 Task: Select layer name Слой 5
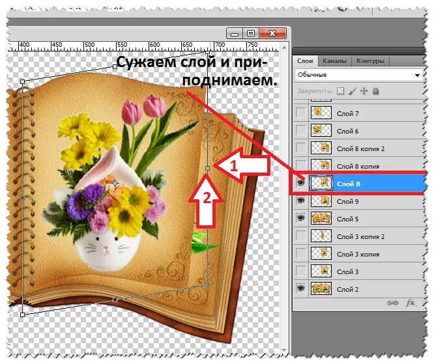pyautogui.click(x=347, y=219)
